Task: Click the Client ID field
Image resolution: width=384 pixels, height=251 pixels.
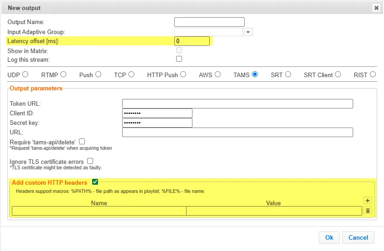Action: click(157, 113)
